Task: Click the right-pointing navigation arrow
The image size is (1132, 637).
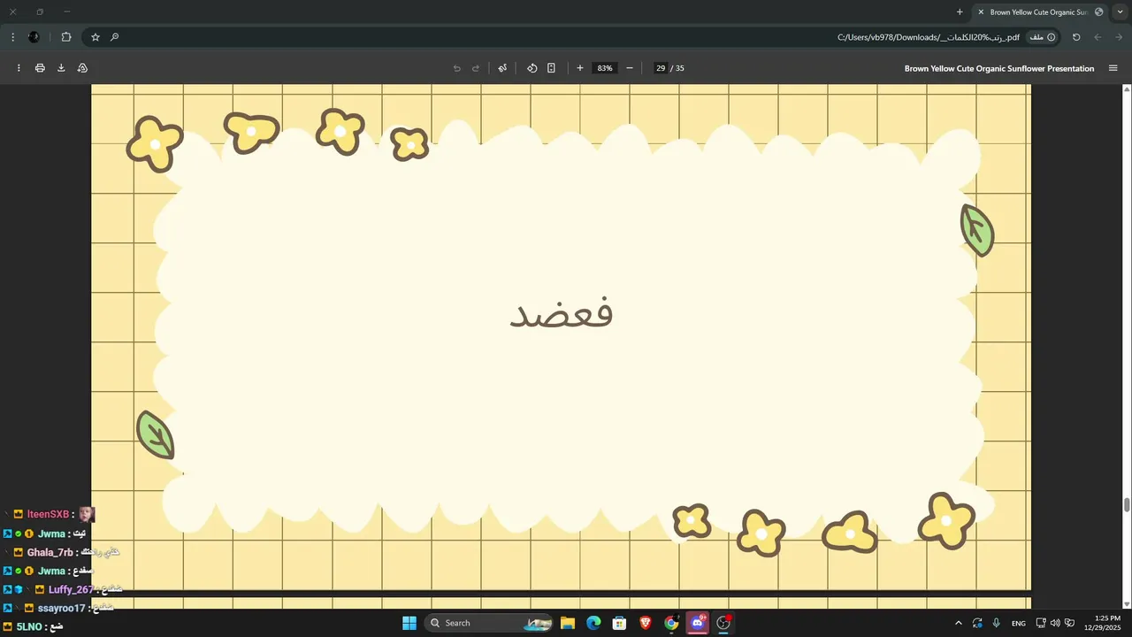Action: point(1119,37)
